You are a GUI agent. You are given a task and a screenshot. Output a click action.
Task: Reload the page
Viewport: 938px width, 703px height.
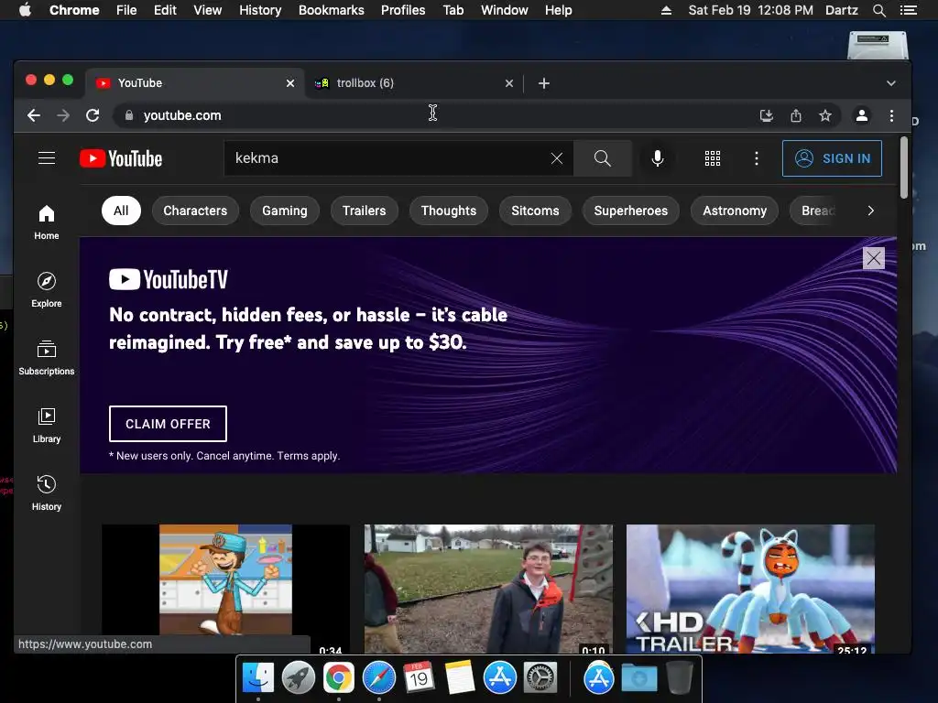(x=93, y=115)
